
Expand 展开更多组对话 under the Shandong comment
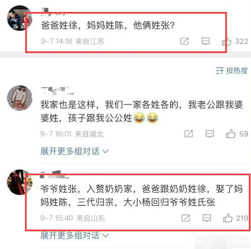click(75, 236)
